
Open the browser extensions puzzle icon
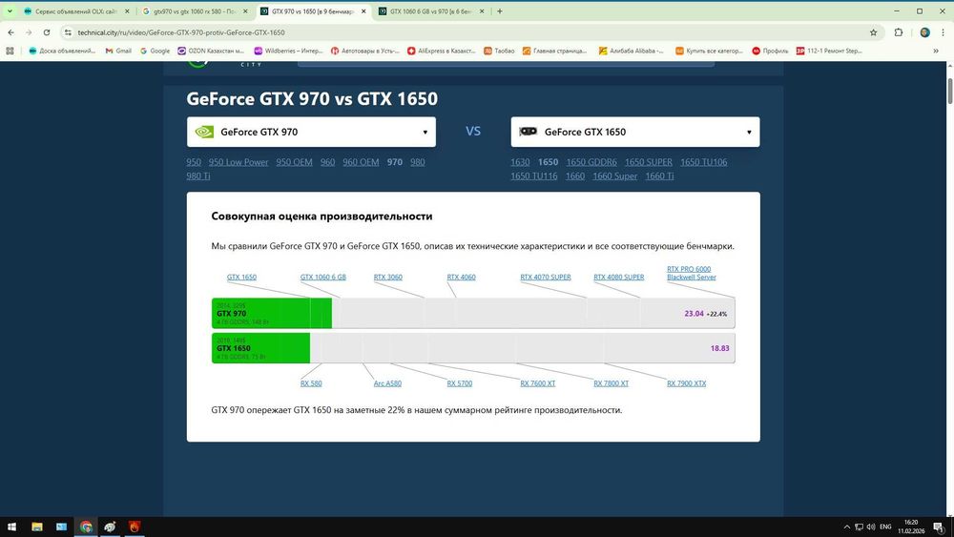[899, 32]
